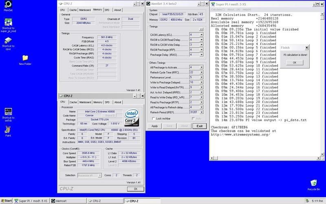Click Apply button in MemSet
The height and width of the screenshot is (204, 326).
(154, 126)
